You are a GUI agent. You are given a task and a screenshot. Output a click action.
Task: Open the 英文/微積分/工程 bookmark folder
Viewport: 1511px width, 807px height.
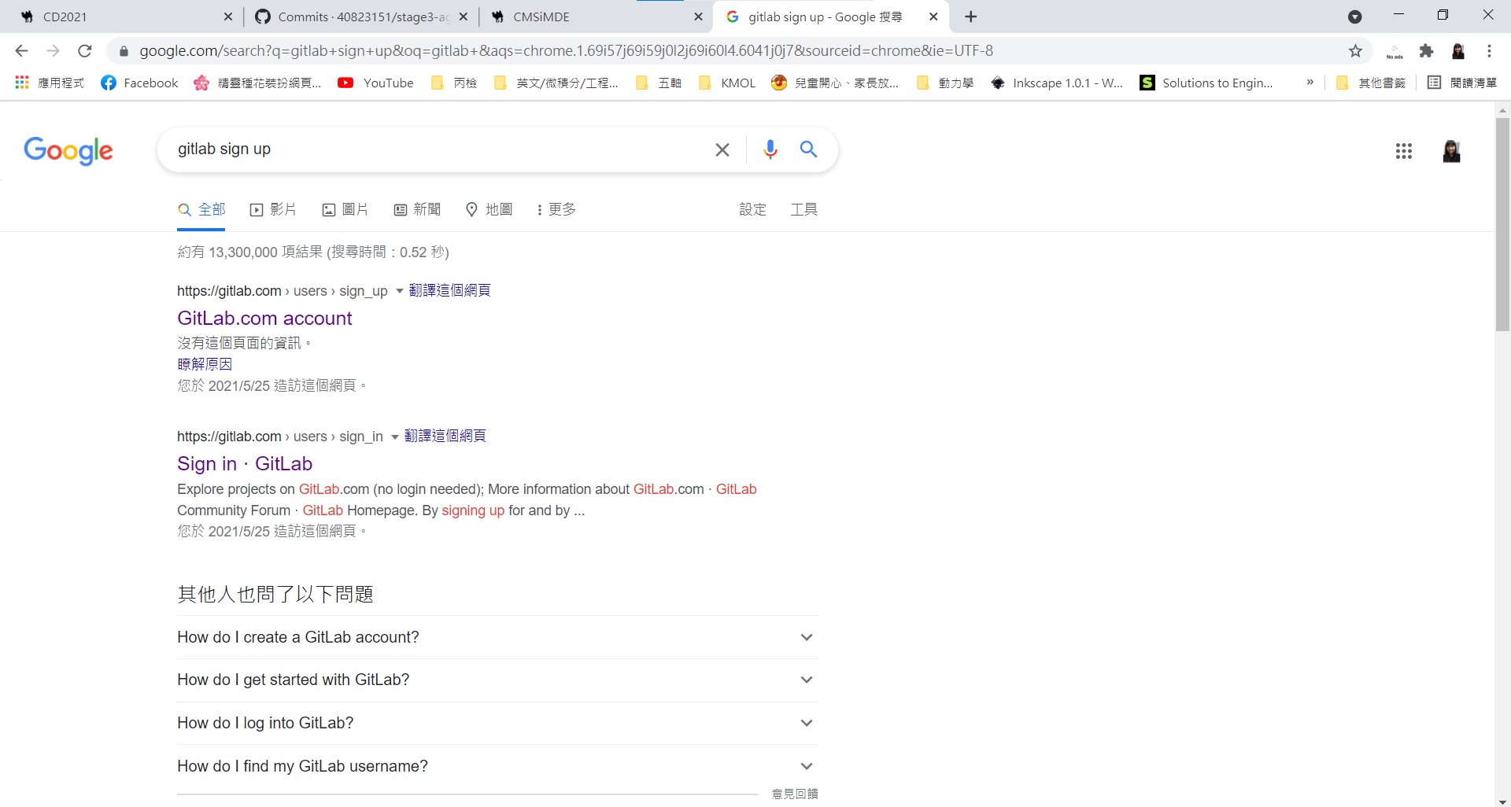coord(556,83)
